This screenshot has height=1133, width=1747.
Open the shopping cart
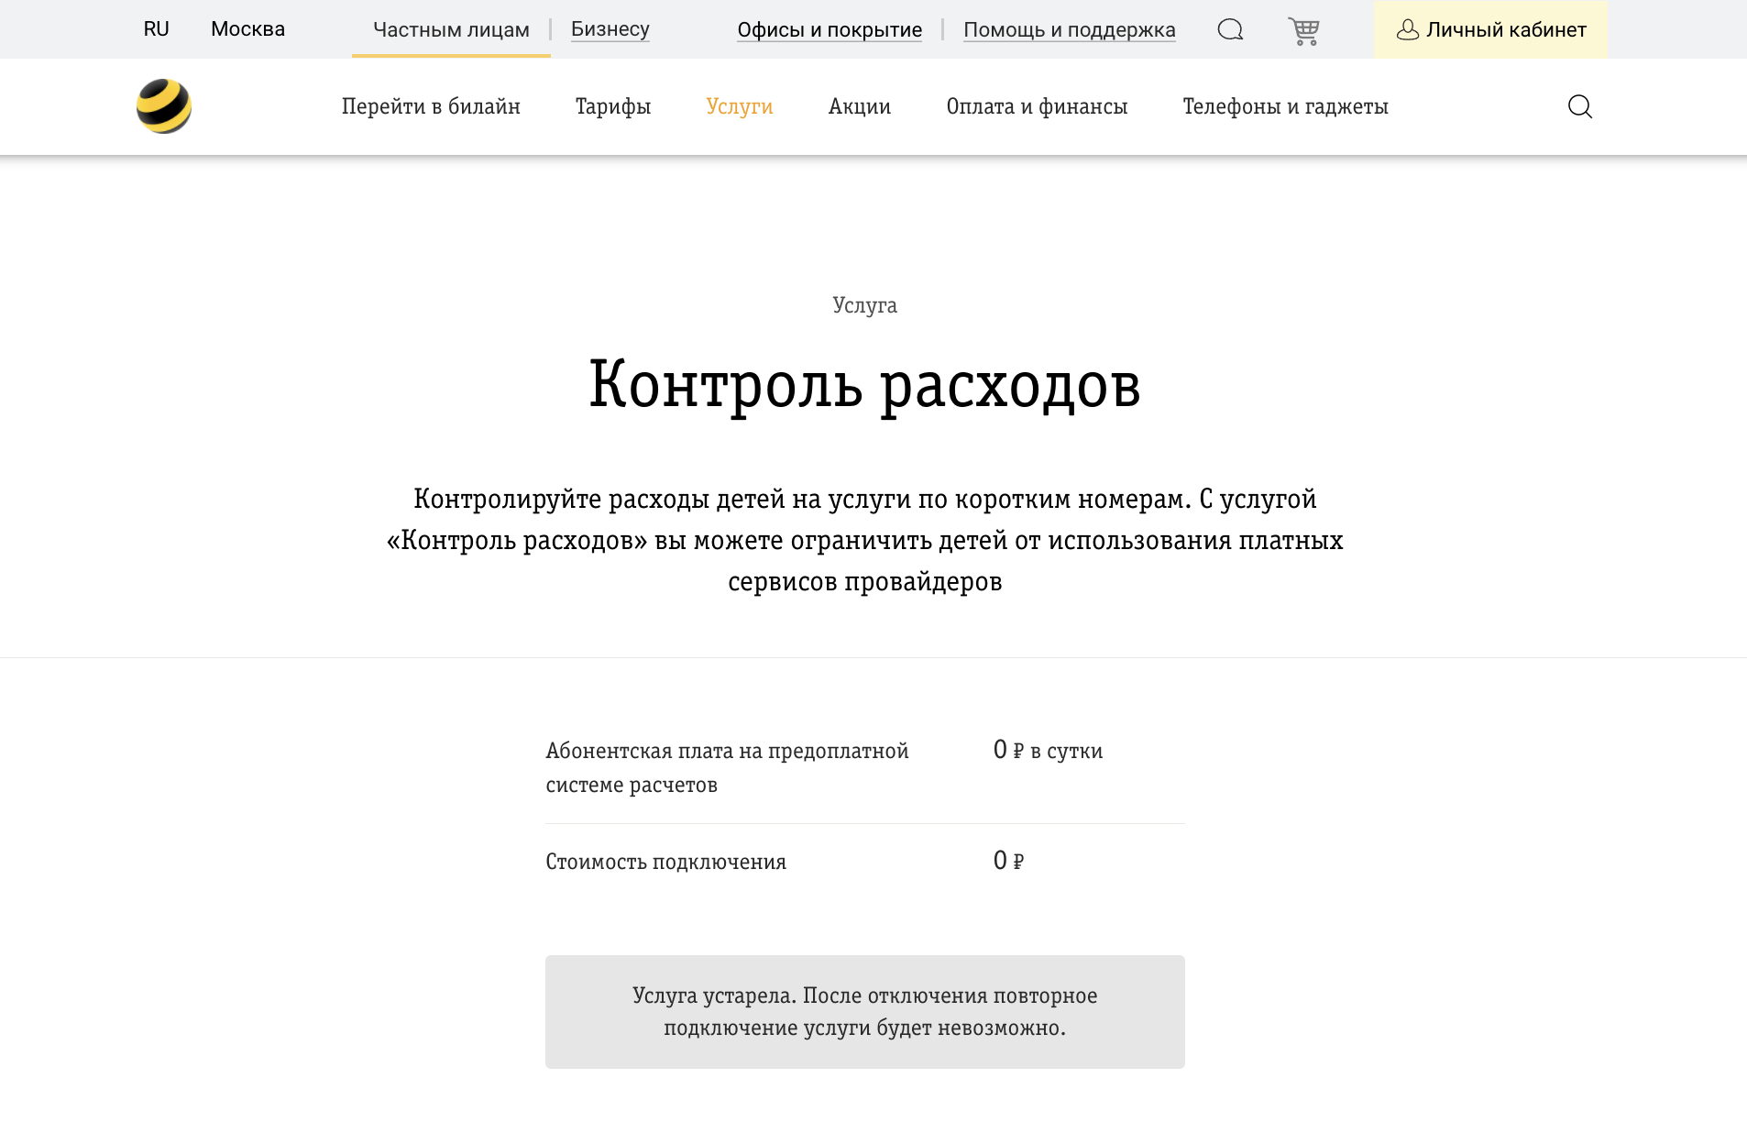pos(1302,28)
